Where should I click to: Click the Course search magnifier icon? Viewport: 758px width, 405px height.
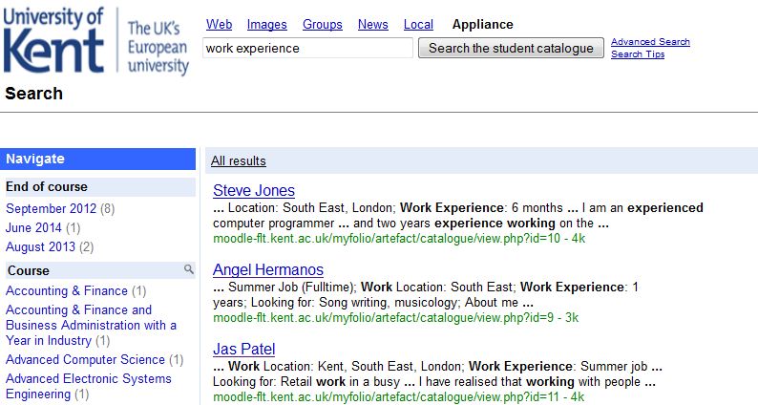pos(189,270)
